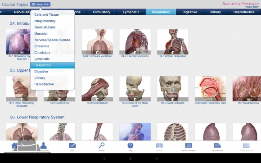Click image icon on 35.6 thumbnail
261x163 pixels.
click(211, 100)
